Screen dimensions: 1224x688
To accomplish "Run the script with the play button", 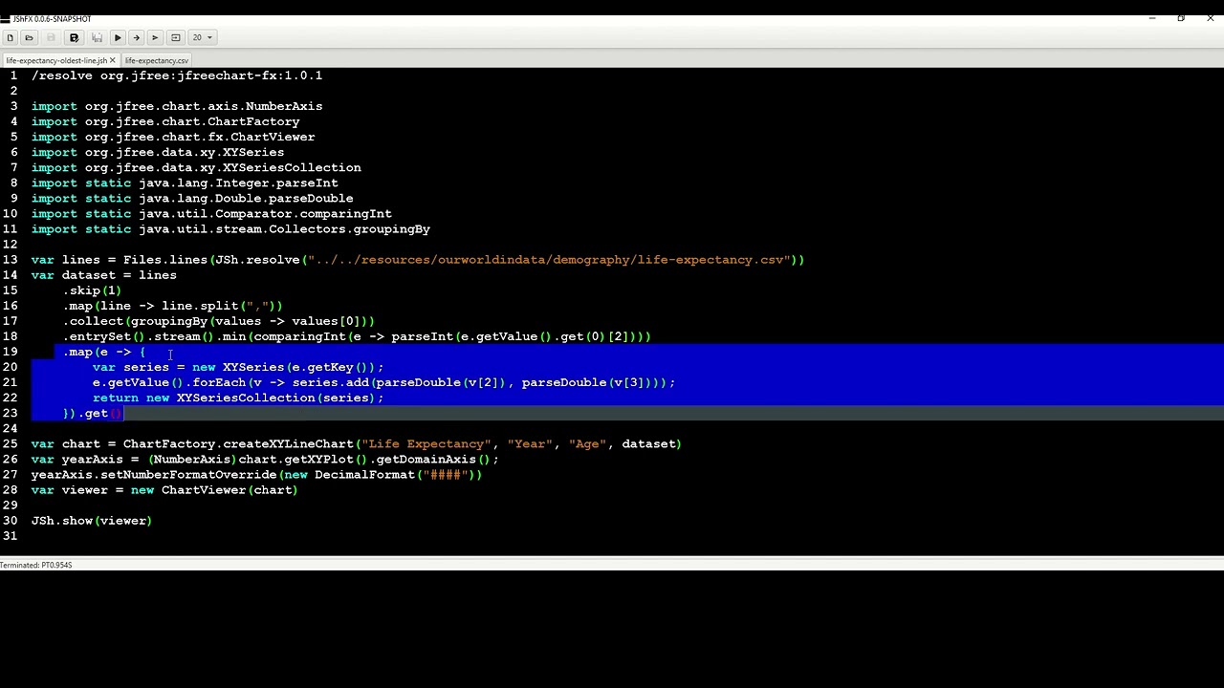I will pyautogui.click(x=118, y=37).
